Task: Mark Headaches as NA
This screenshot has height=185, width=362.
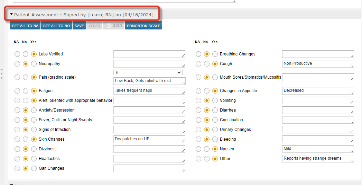Action: point(17,159)
